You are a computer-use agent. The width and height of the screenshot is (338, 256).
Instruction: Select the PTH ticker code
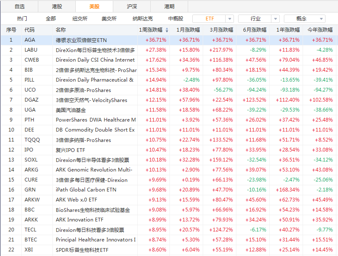click(x=29, y=120)
